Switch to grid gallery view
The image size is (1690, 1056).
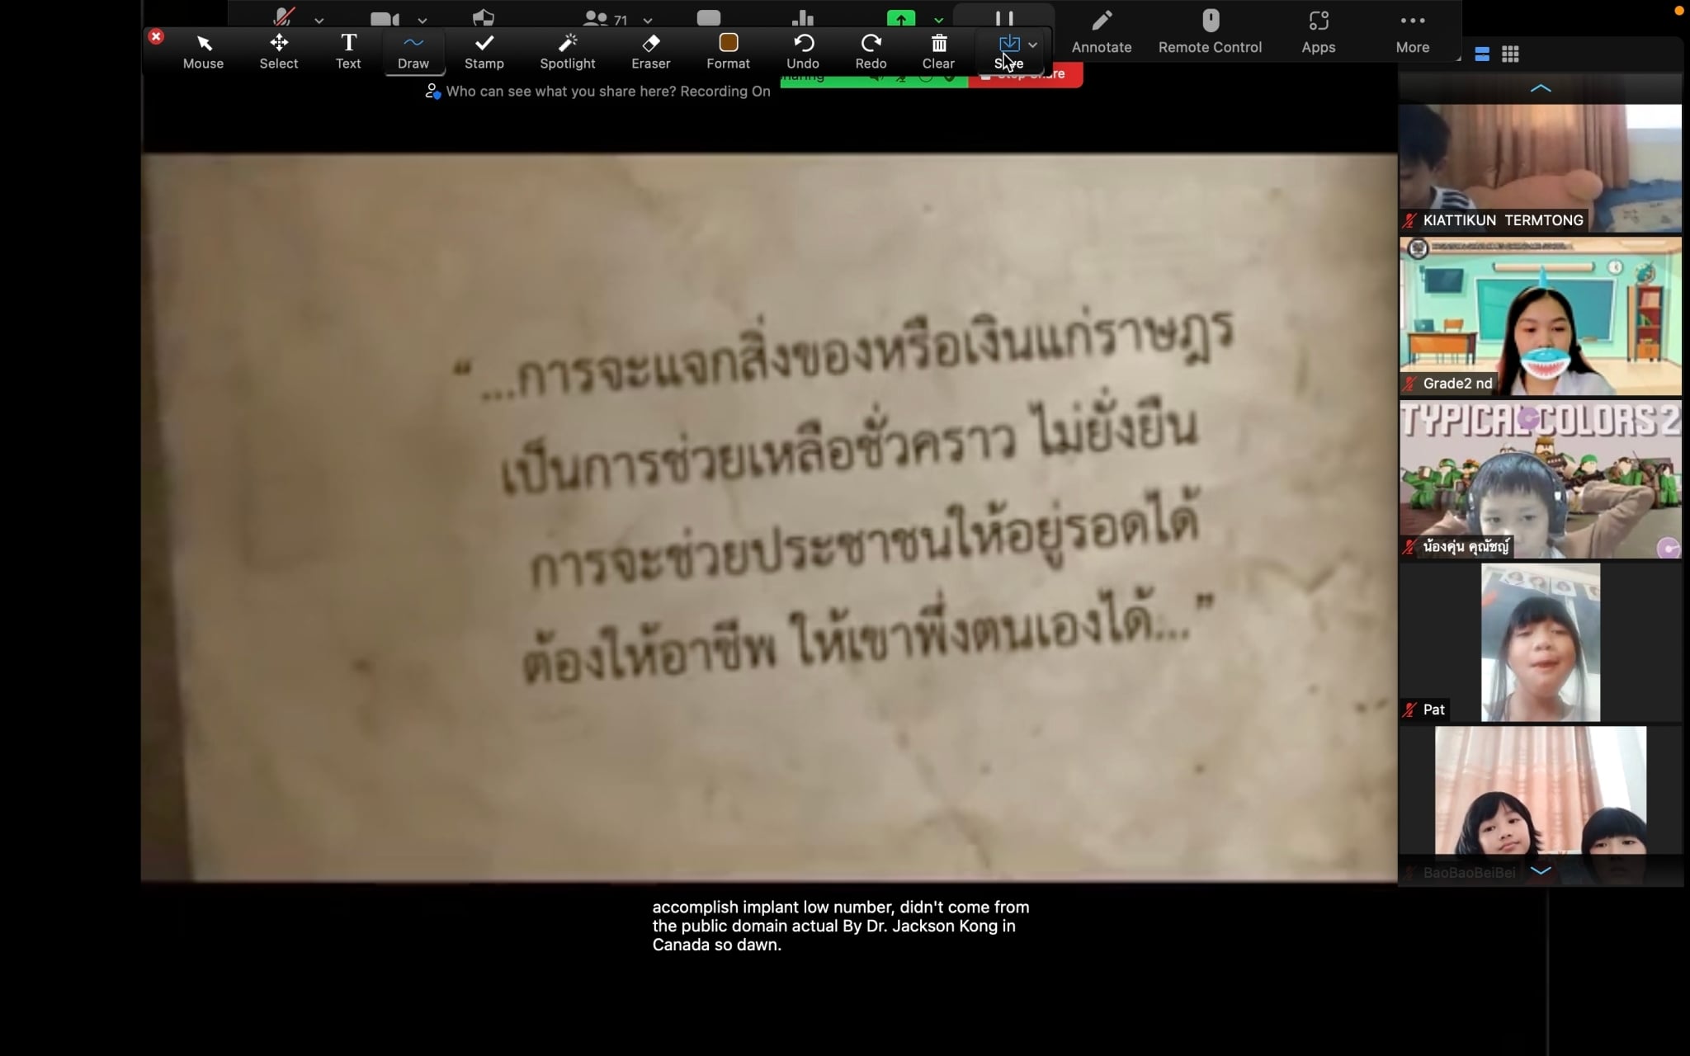pos(1510,54)
